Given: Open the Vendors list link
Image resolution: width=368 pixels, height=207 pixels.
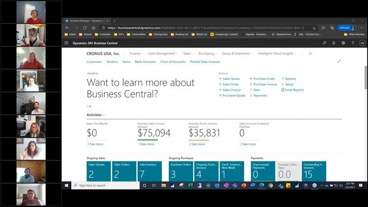Looking at the screenshot, I should (x=112, y=62).
